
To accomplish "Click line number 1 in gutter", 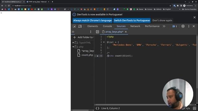I will point(101,37).
